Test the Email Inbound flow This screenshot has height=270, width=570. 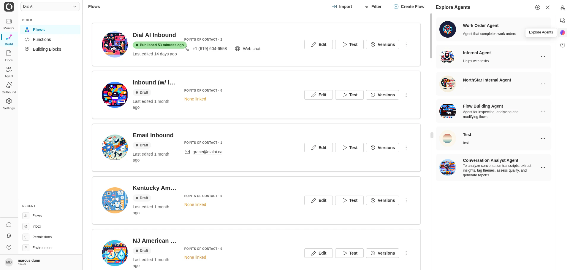[x=349, y=148]
